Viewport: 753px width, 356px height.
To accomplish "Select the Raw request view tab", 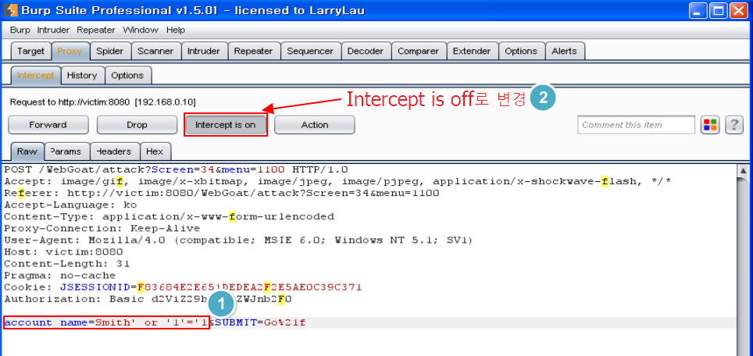I will pyautogui.click(x=27, y=151).
